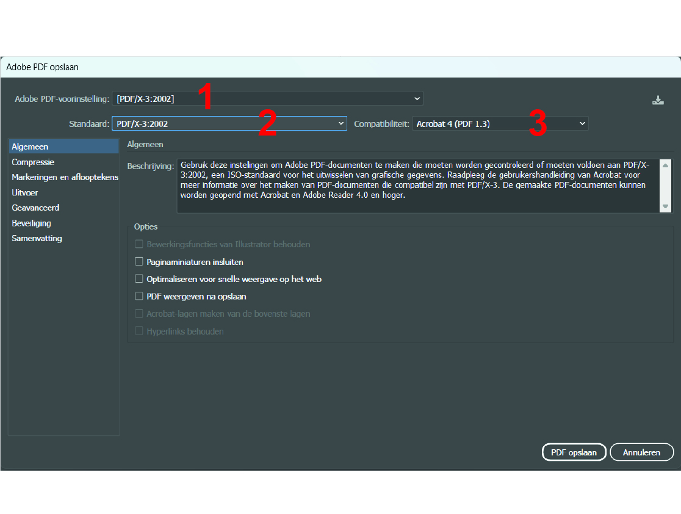Open the Adobe PDF-voorinstelling dropdown
The height and width of the screenshot is (514, 681).
(267, 98)
